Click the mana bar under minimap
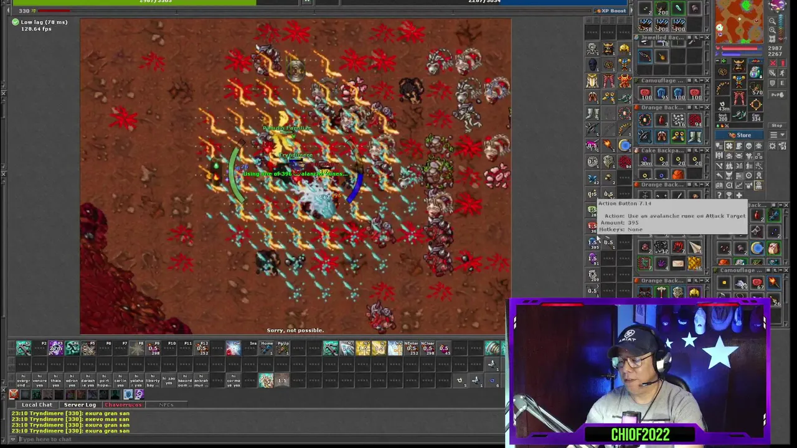This screenshot has height=448, width=797. [742, 54]
